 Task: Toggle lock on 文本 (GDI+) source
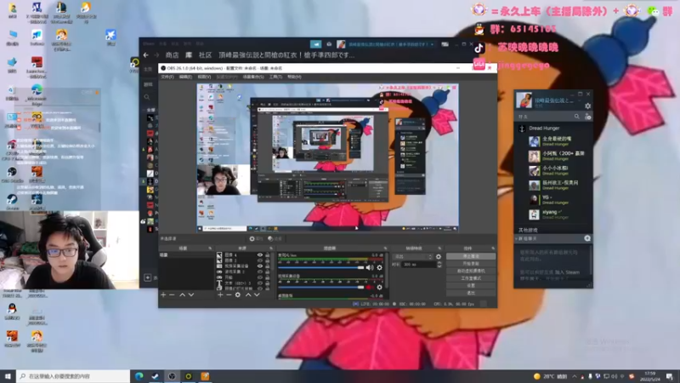point(268,283)
